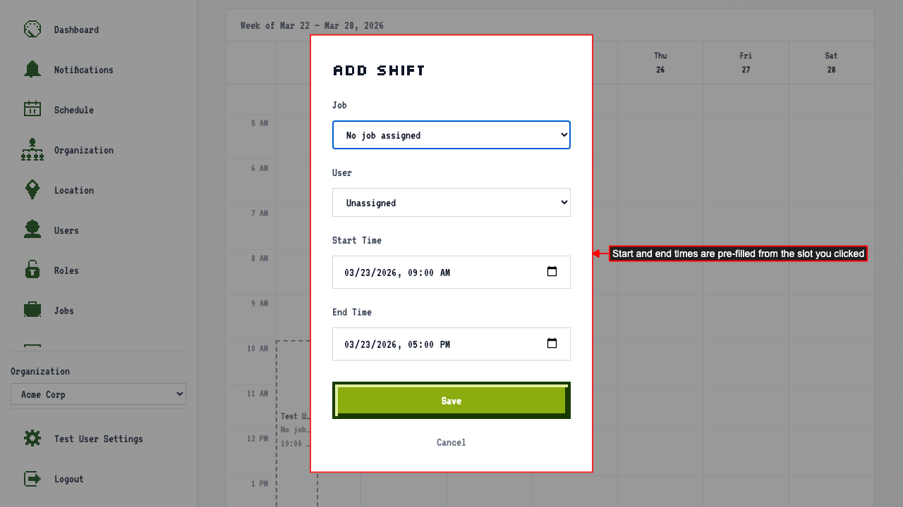Open the Start Time calendar picker icon
The width and height of the screenshot is (903, 507).
click(x=552, y=272)
